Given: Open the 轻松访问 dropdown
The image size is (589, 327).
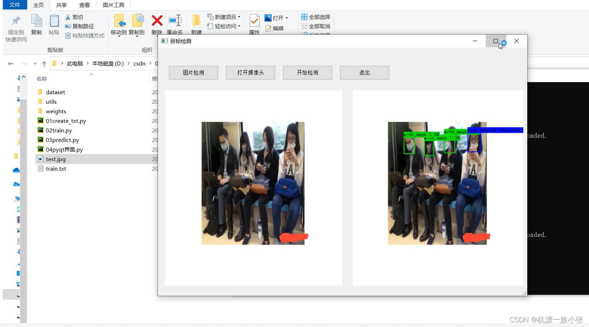Looking at the screenshot, I should tap(224, 26).
